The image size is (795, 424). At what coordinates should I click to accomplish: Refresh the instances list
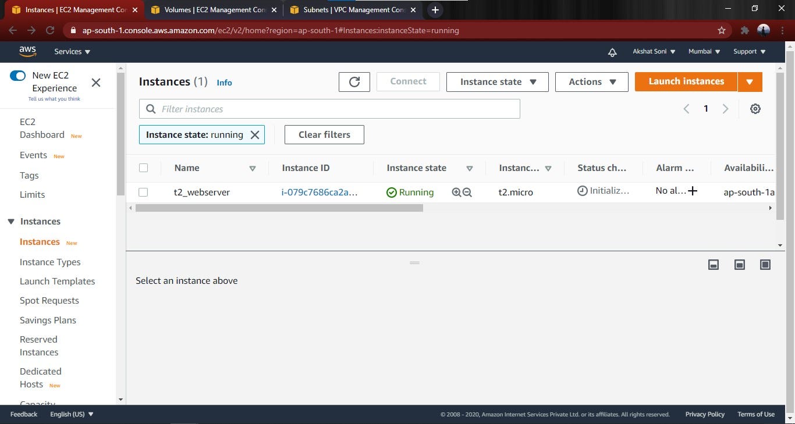pos(354,82)
